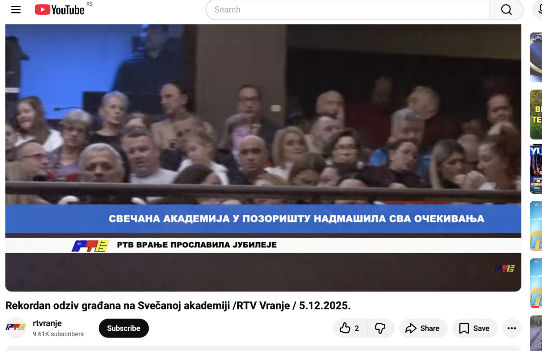Like the video with thumbs up

coord(350,328)
